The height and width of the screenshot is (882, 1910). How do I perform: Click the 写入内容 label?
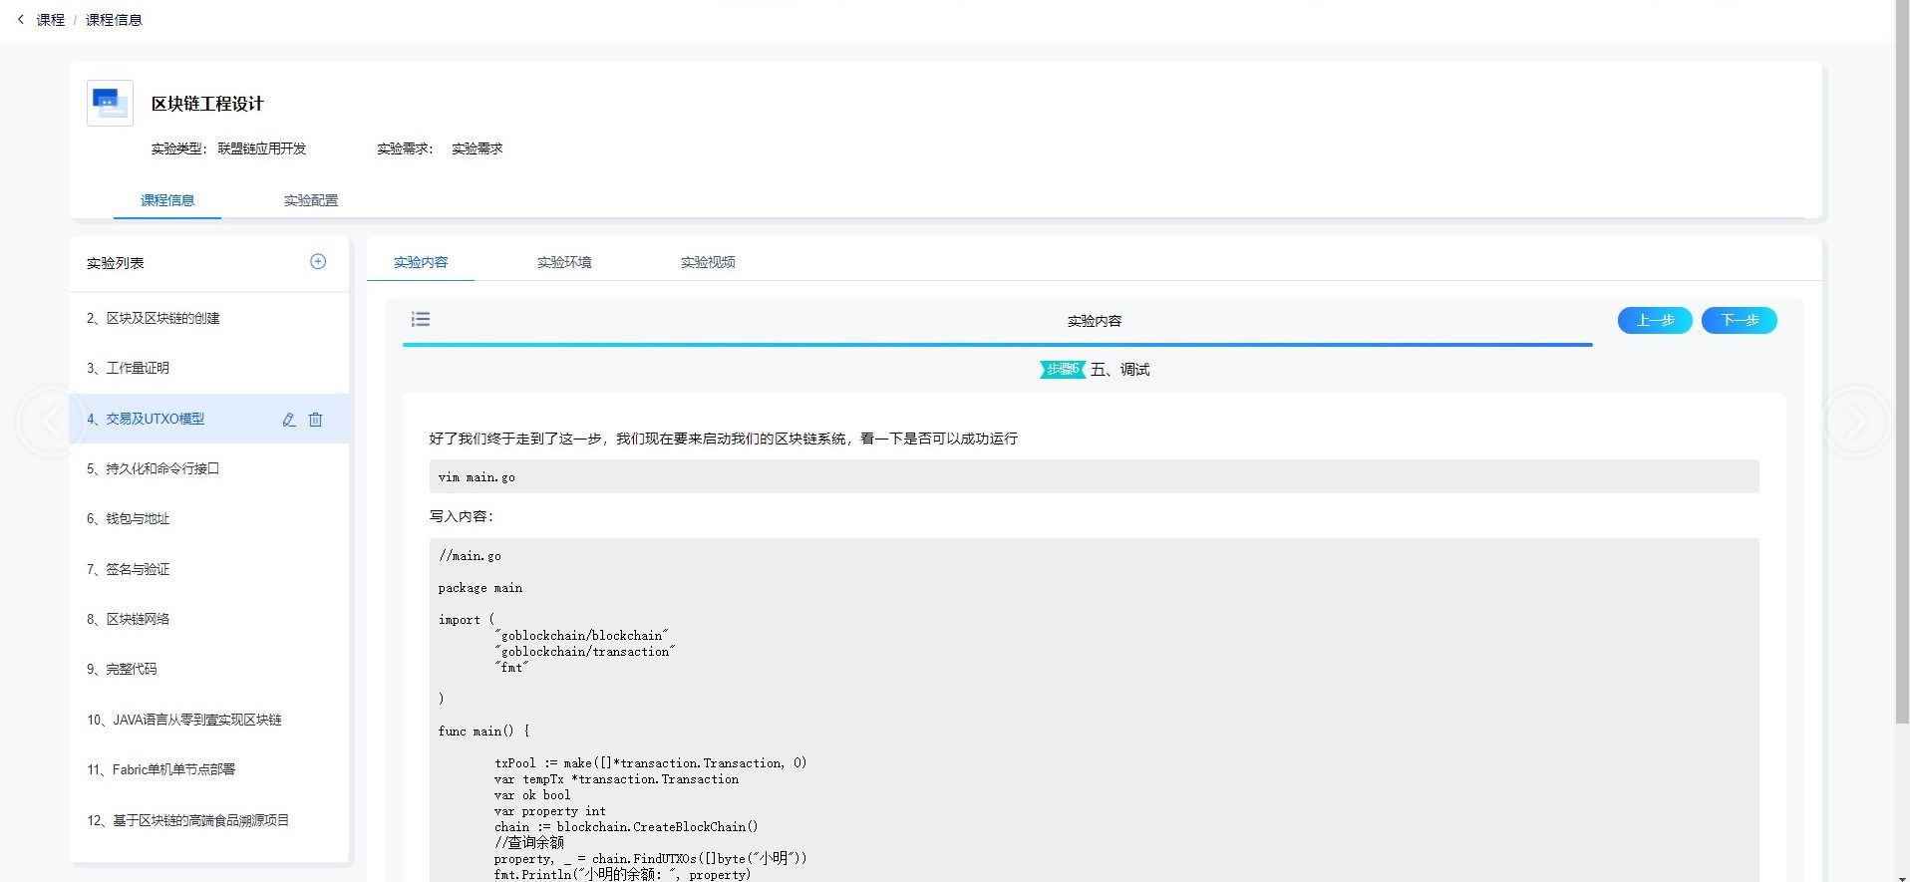[x=462, y=516]
